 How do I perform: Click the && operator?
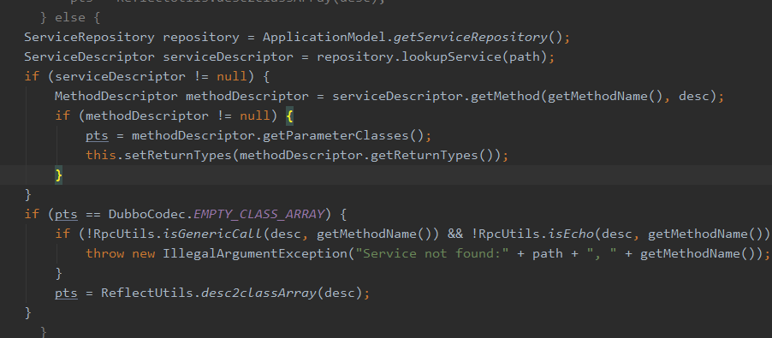point(455,234)
